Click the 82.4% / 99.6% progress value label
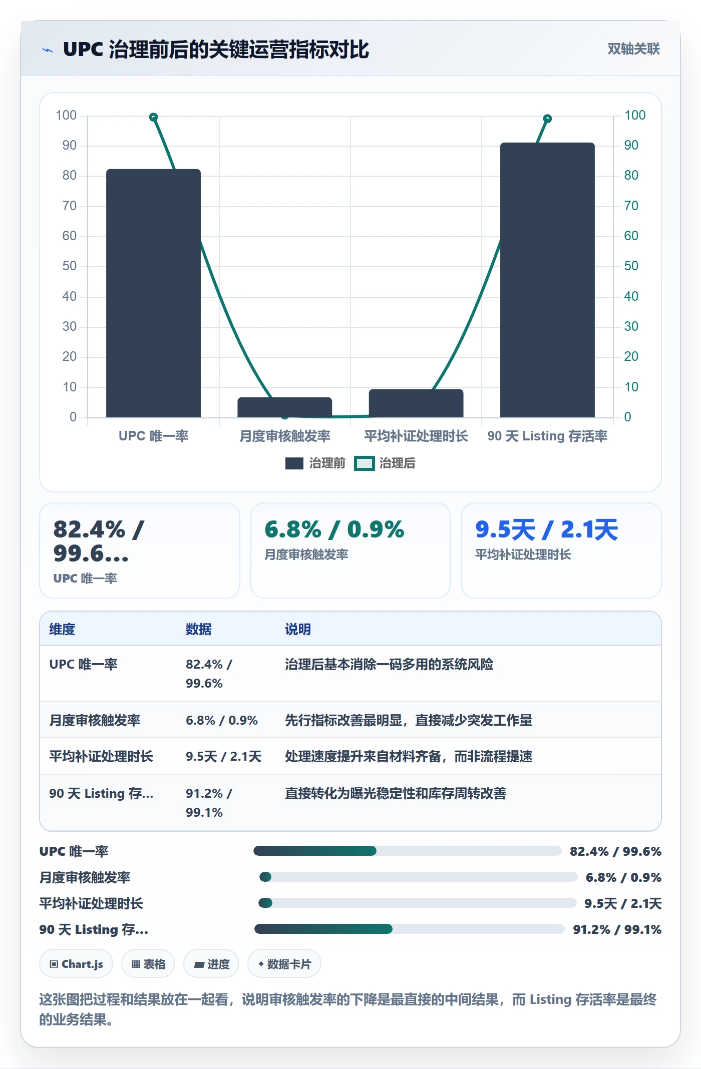This screenshot has height=1069, width=701. [x=615, y=851]
